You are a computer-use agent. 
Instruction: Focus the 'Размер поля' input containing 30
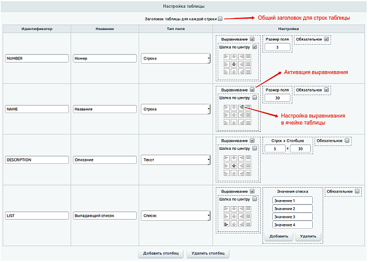point(277,98)
